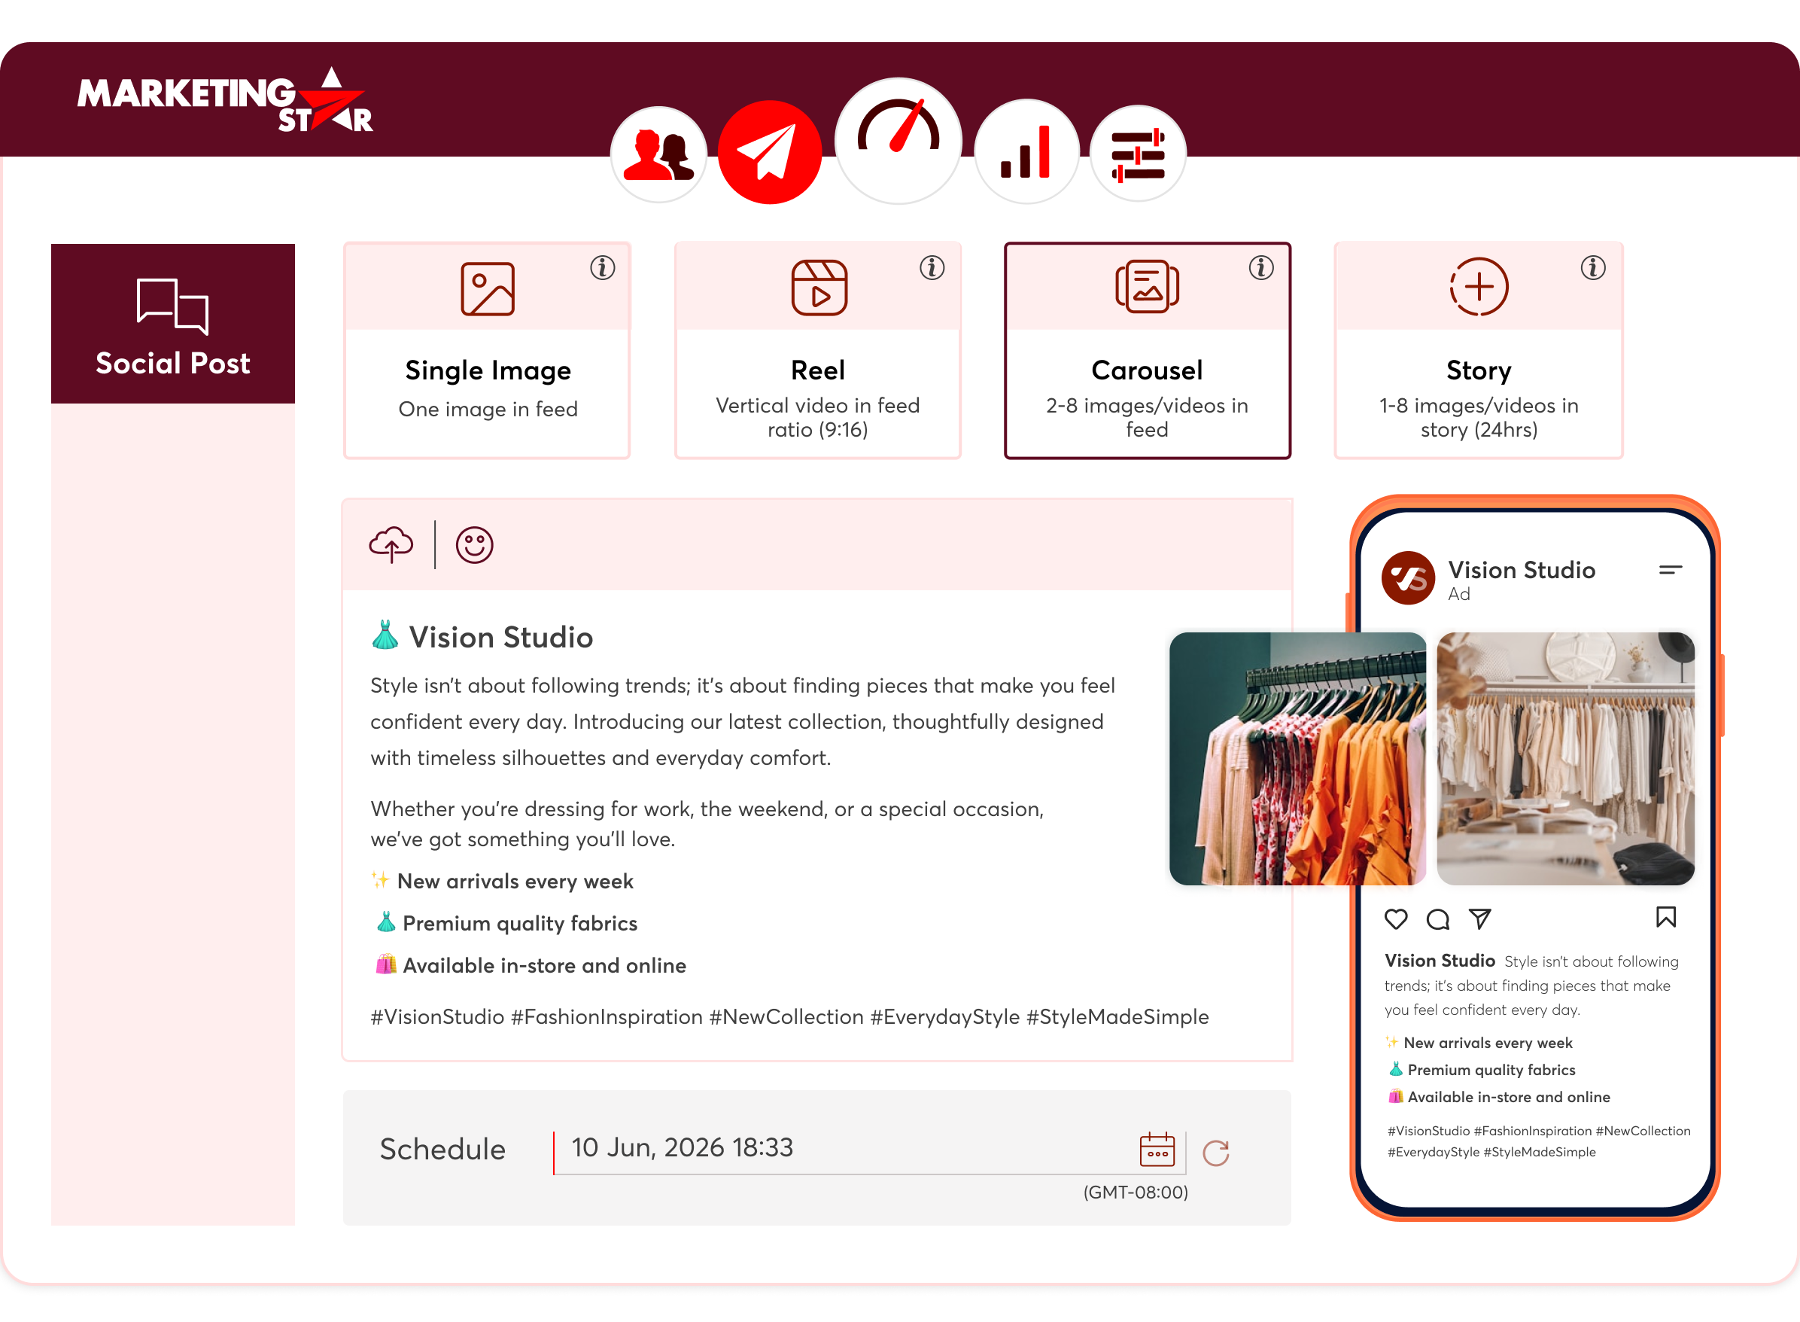This screenshot has width=1800, height=1322.
Task: Click the reset schedule refresh icon
Action: pyautogui.click(x=1215, y=1153)
